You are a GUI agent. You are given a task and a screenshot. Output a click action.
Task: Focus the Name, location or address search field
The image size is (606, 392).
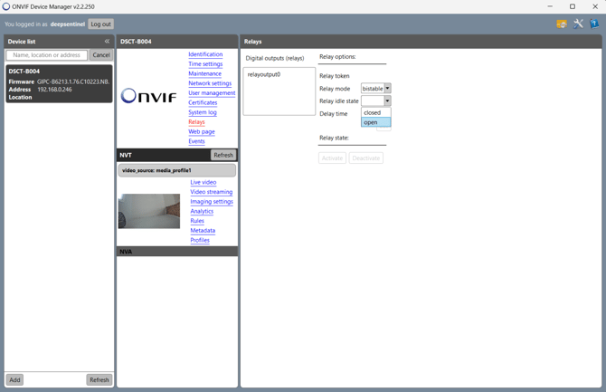point(47,55)
